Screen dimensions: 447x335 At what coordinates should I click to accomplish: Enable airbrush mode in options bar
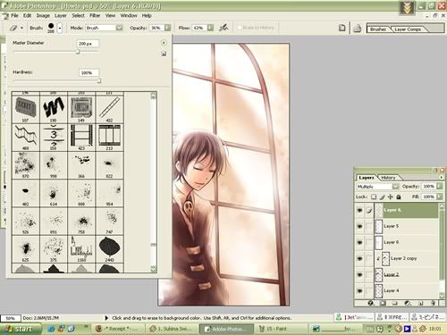point(223,28)
